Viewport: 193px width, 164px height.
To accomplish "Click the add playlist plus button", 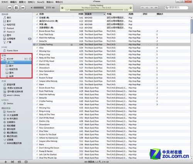I will (6, 162).
